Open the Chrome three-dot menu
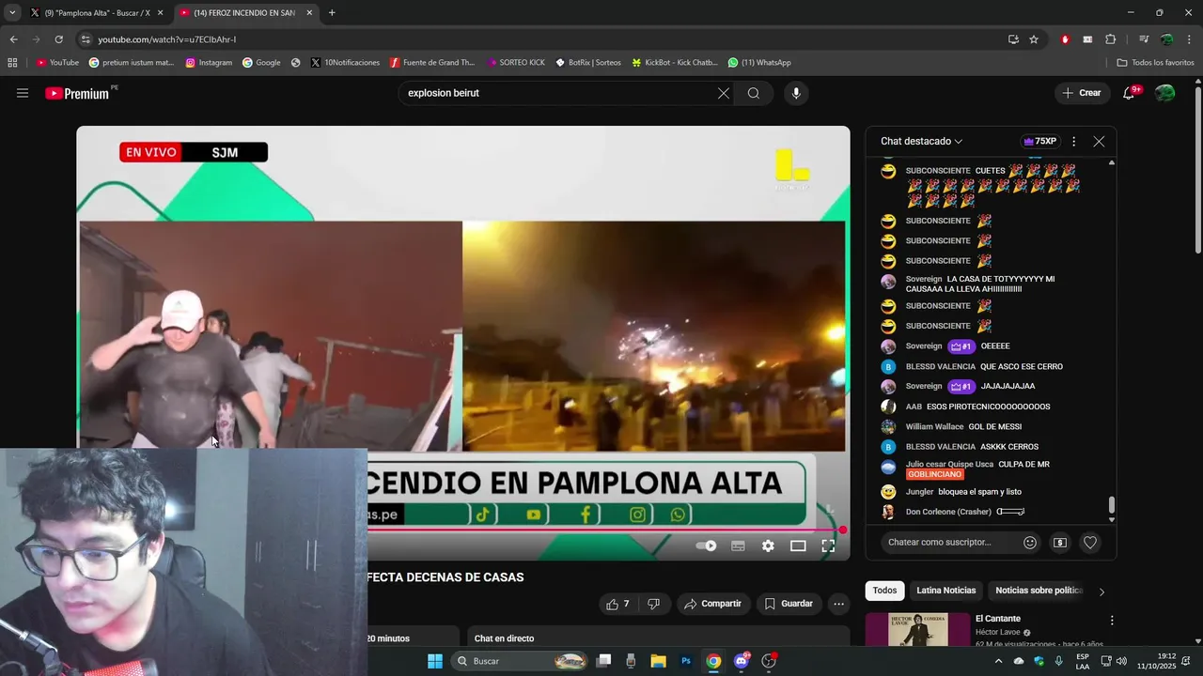Screen dimensions: 1203x676 (1190, 39)
